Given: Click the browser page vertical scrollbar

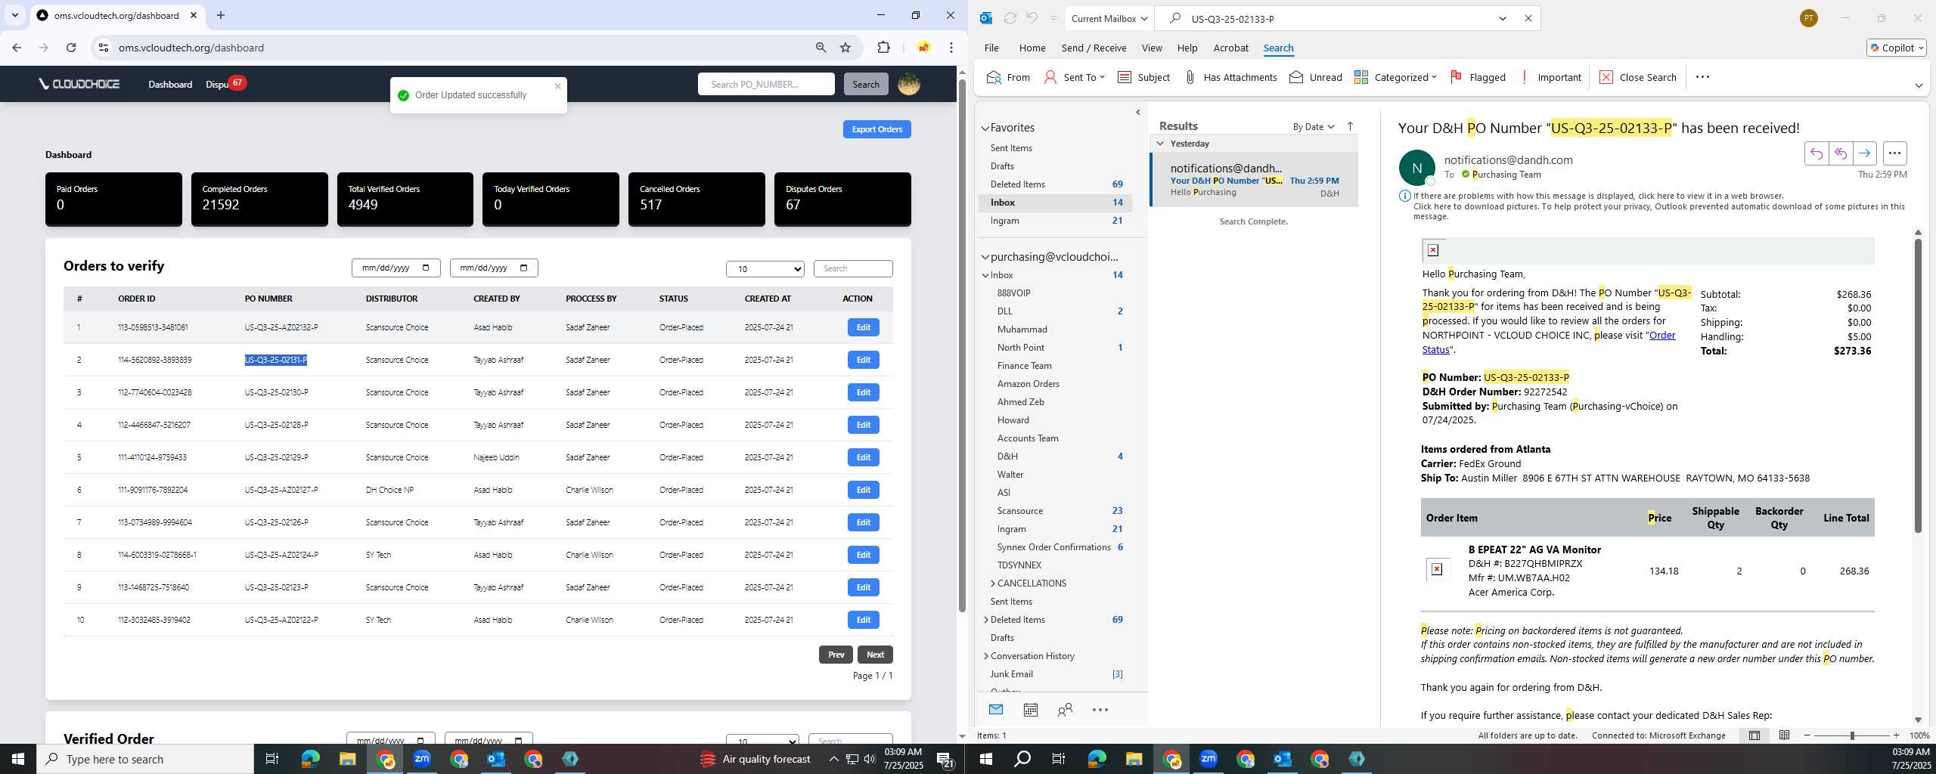Looking at the screenshot, I should point(962,344).
